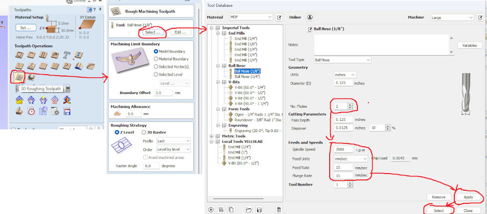Open the Prism carving 'P' toolpath icon

(x=67, y=66)
